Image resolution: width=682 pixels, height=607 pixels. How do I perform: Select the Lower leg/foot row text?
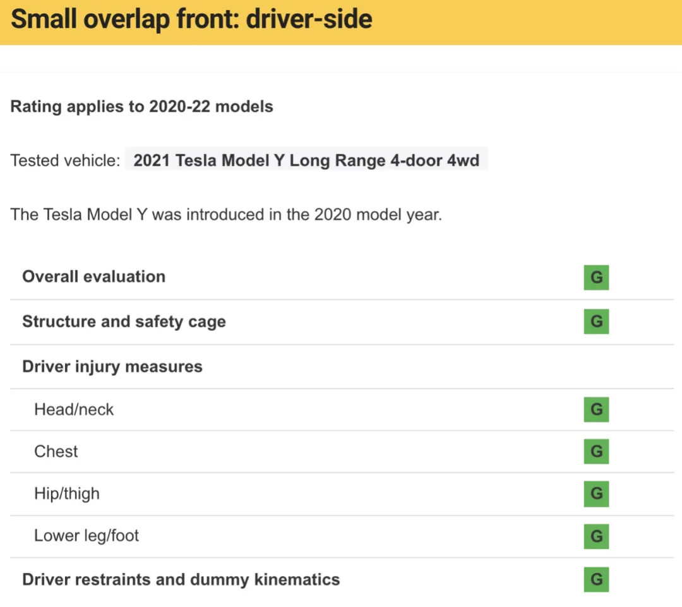coord(87,536)
